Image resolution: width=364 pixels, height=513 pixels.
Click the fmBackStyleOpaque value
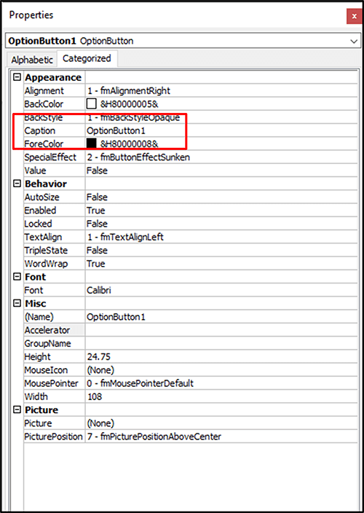click(x=133, y=117)
